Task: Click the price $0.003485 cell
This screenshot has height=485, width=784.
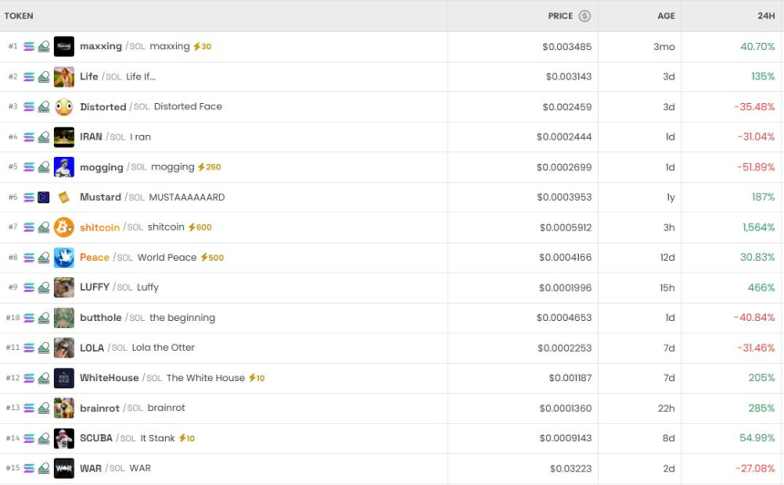Action: [566, 46]
